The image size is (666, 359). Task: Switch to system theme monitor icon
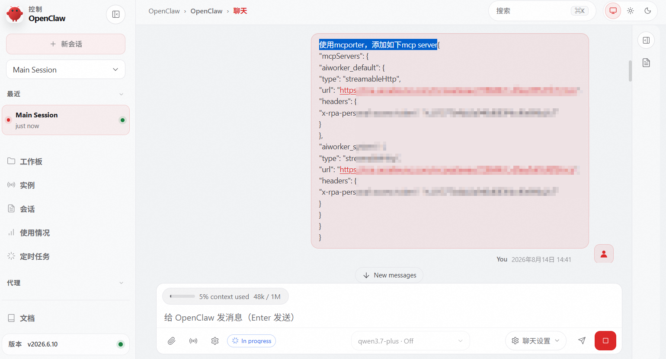coord(613,11)
